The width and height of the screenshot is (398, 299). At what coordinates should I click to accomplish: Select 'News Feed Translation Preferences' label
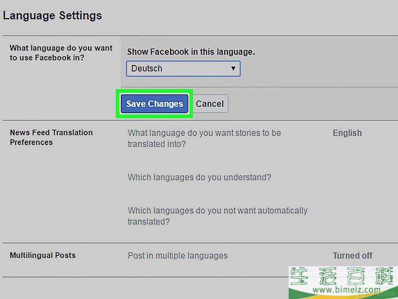[51, 137]
